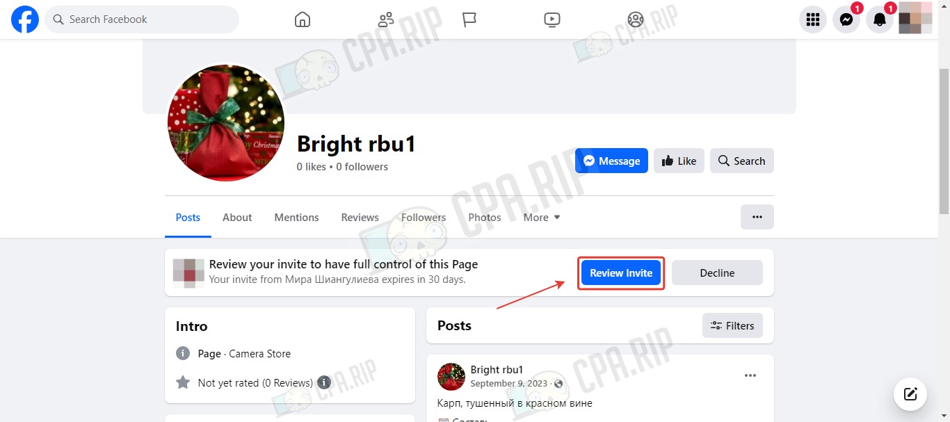950x422 pixels.
Task: Open the Groups icon in top navigation
Action: [636, 19]
